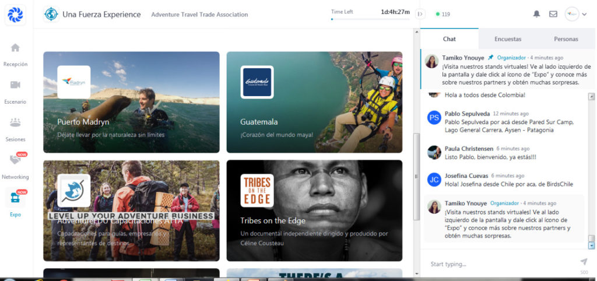Click Tamiko Ynouye avatar in last chat message

[x=434, y=207]
